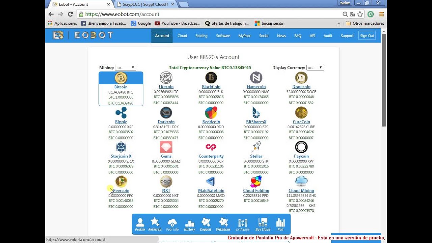This screenshot has width=432, height=243.
Task: Click the Gems diamond icon
Action: pyautogui.click(x=166, y=147)
